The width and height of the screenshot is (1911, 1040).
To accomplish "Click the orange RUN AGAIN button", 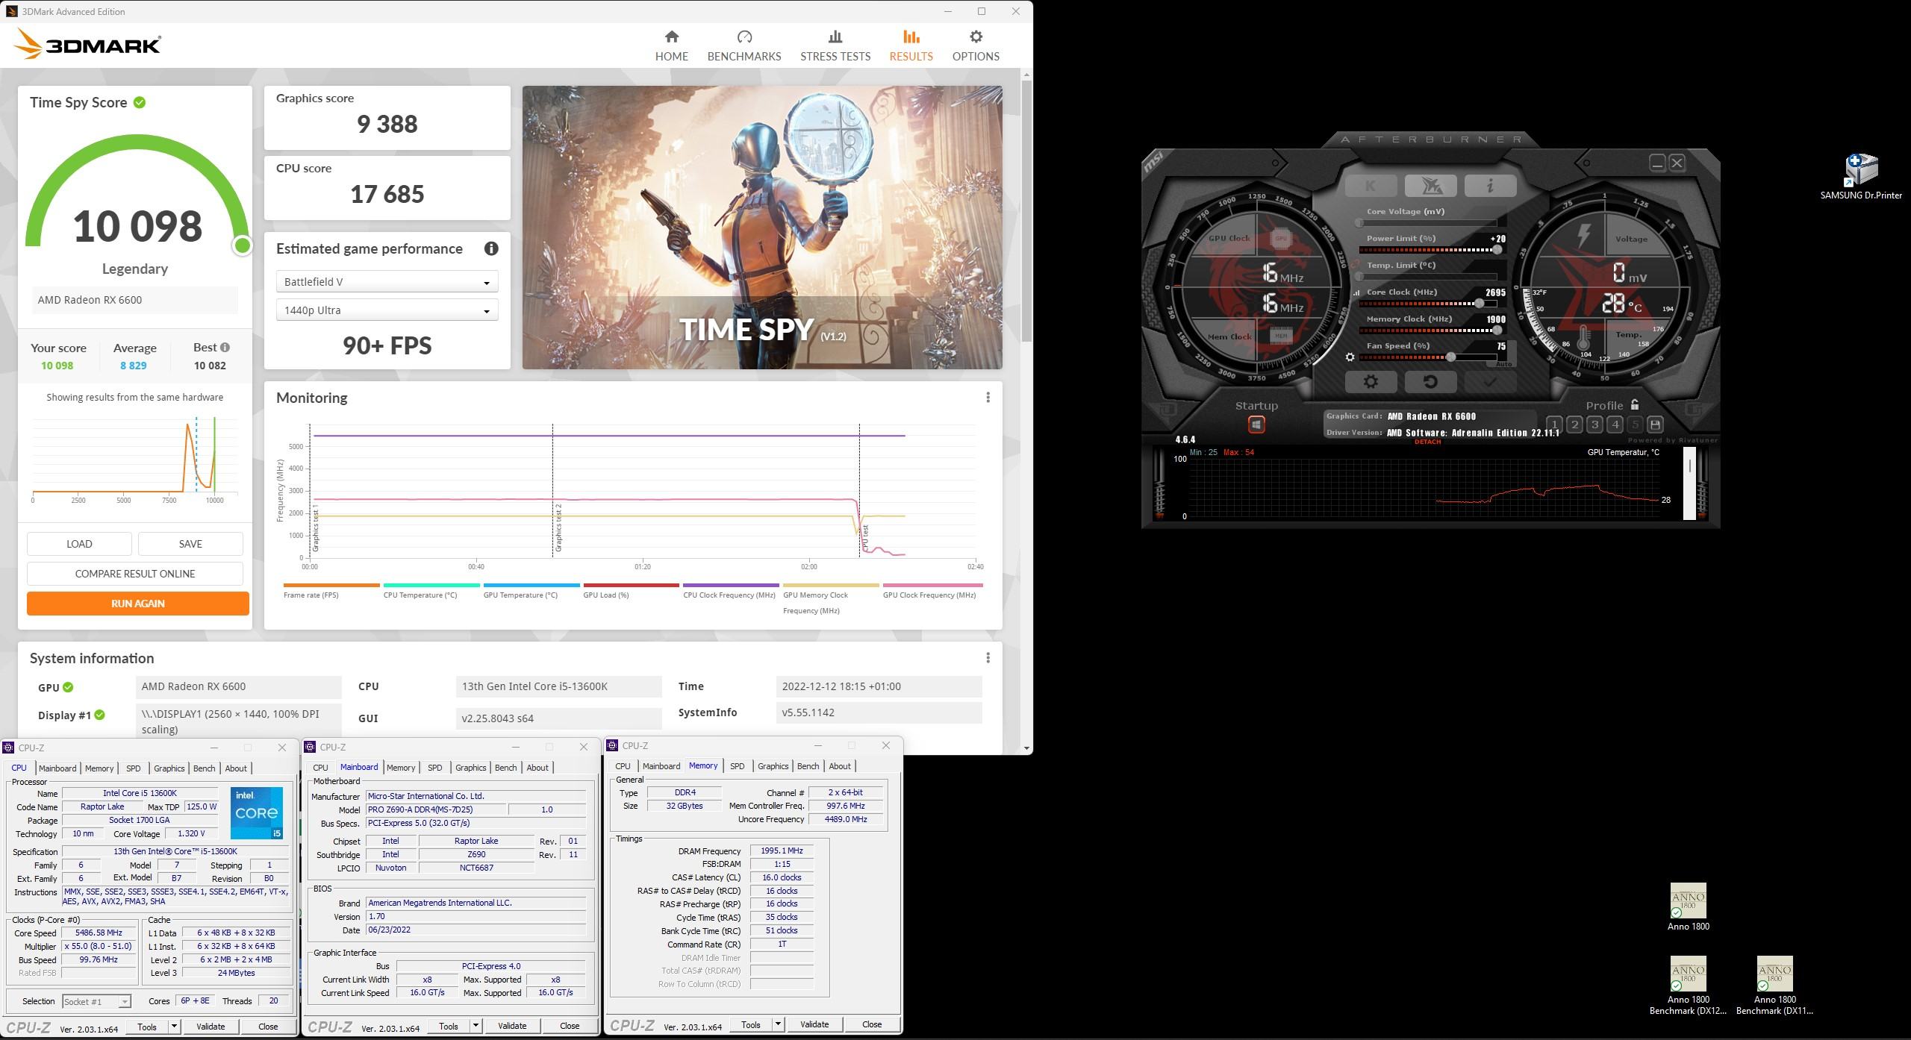I will [x=138, y=604].
